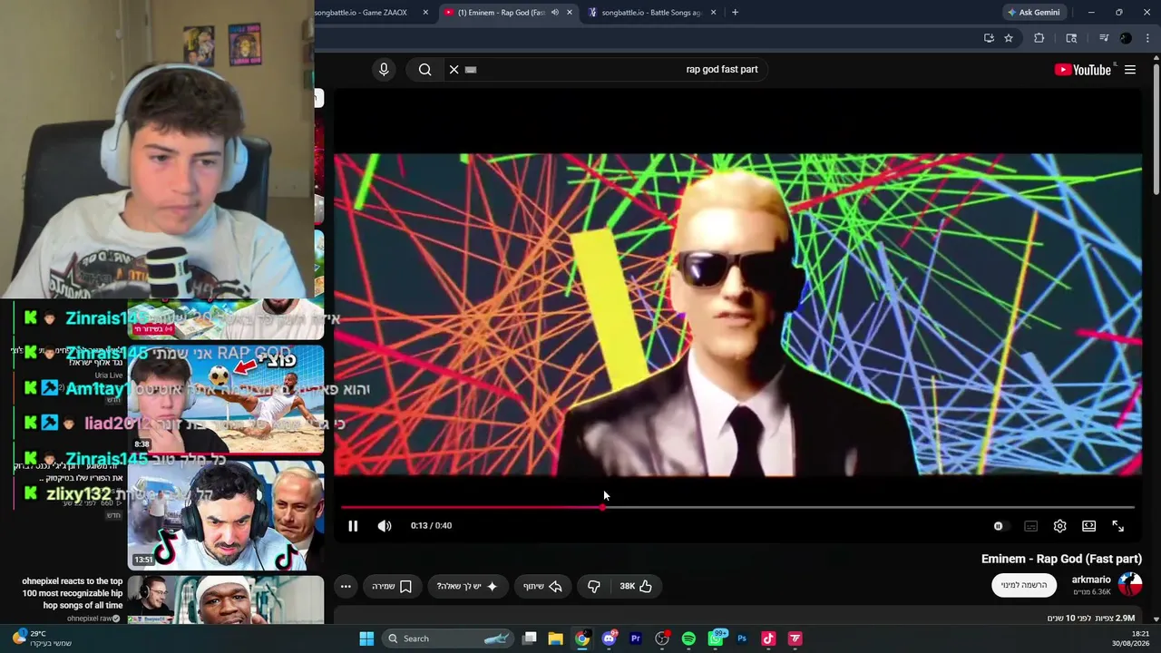Switch to songbattle.io Battle Songs tab
Screen dimensions: 1161x653
[x=651, y=13]
